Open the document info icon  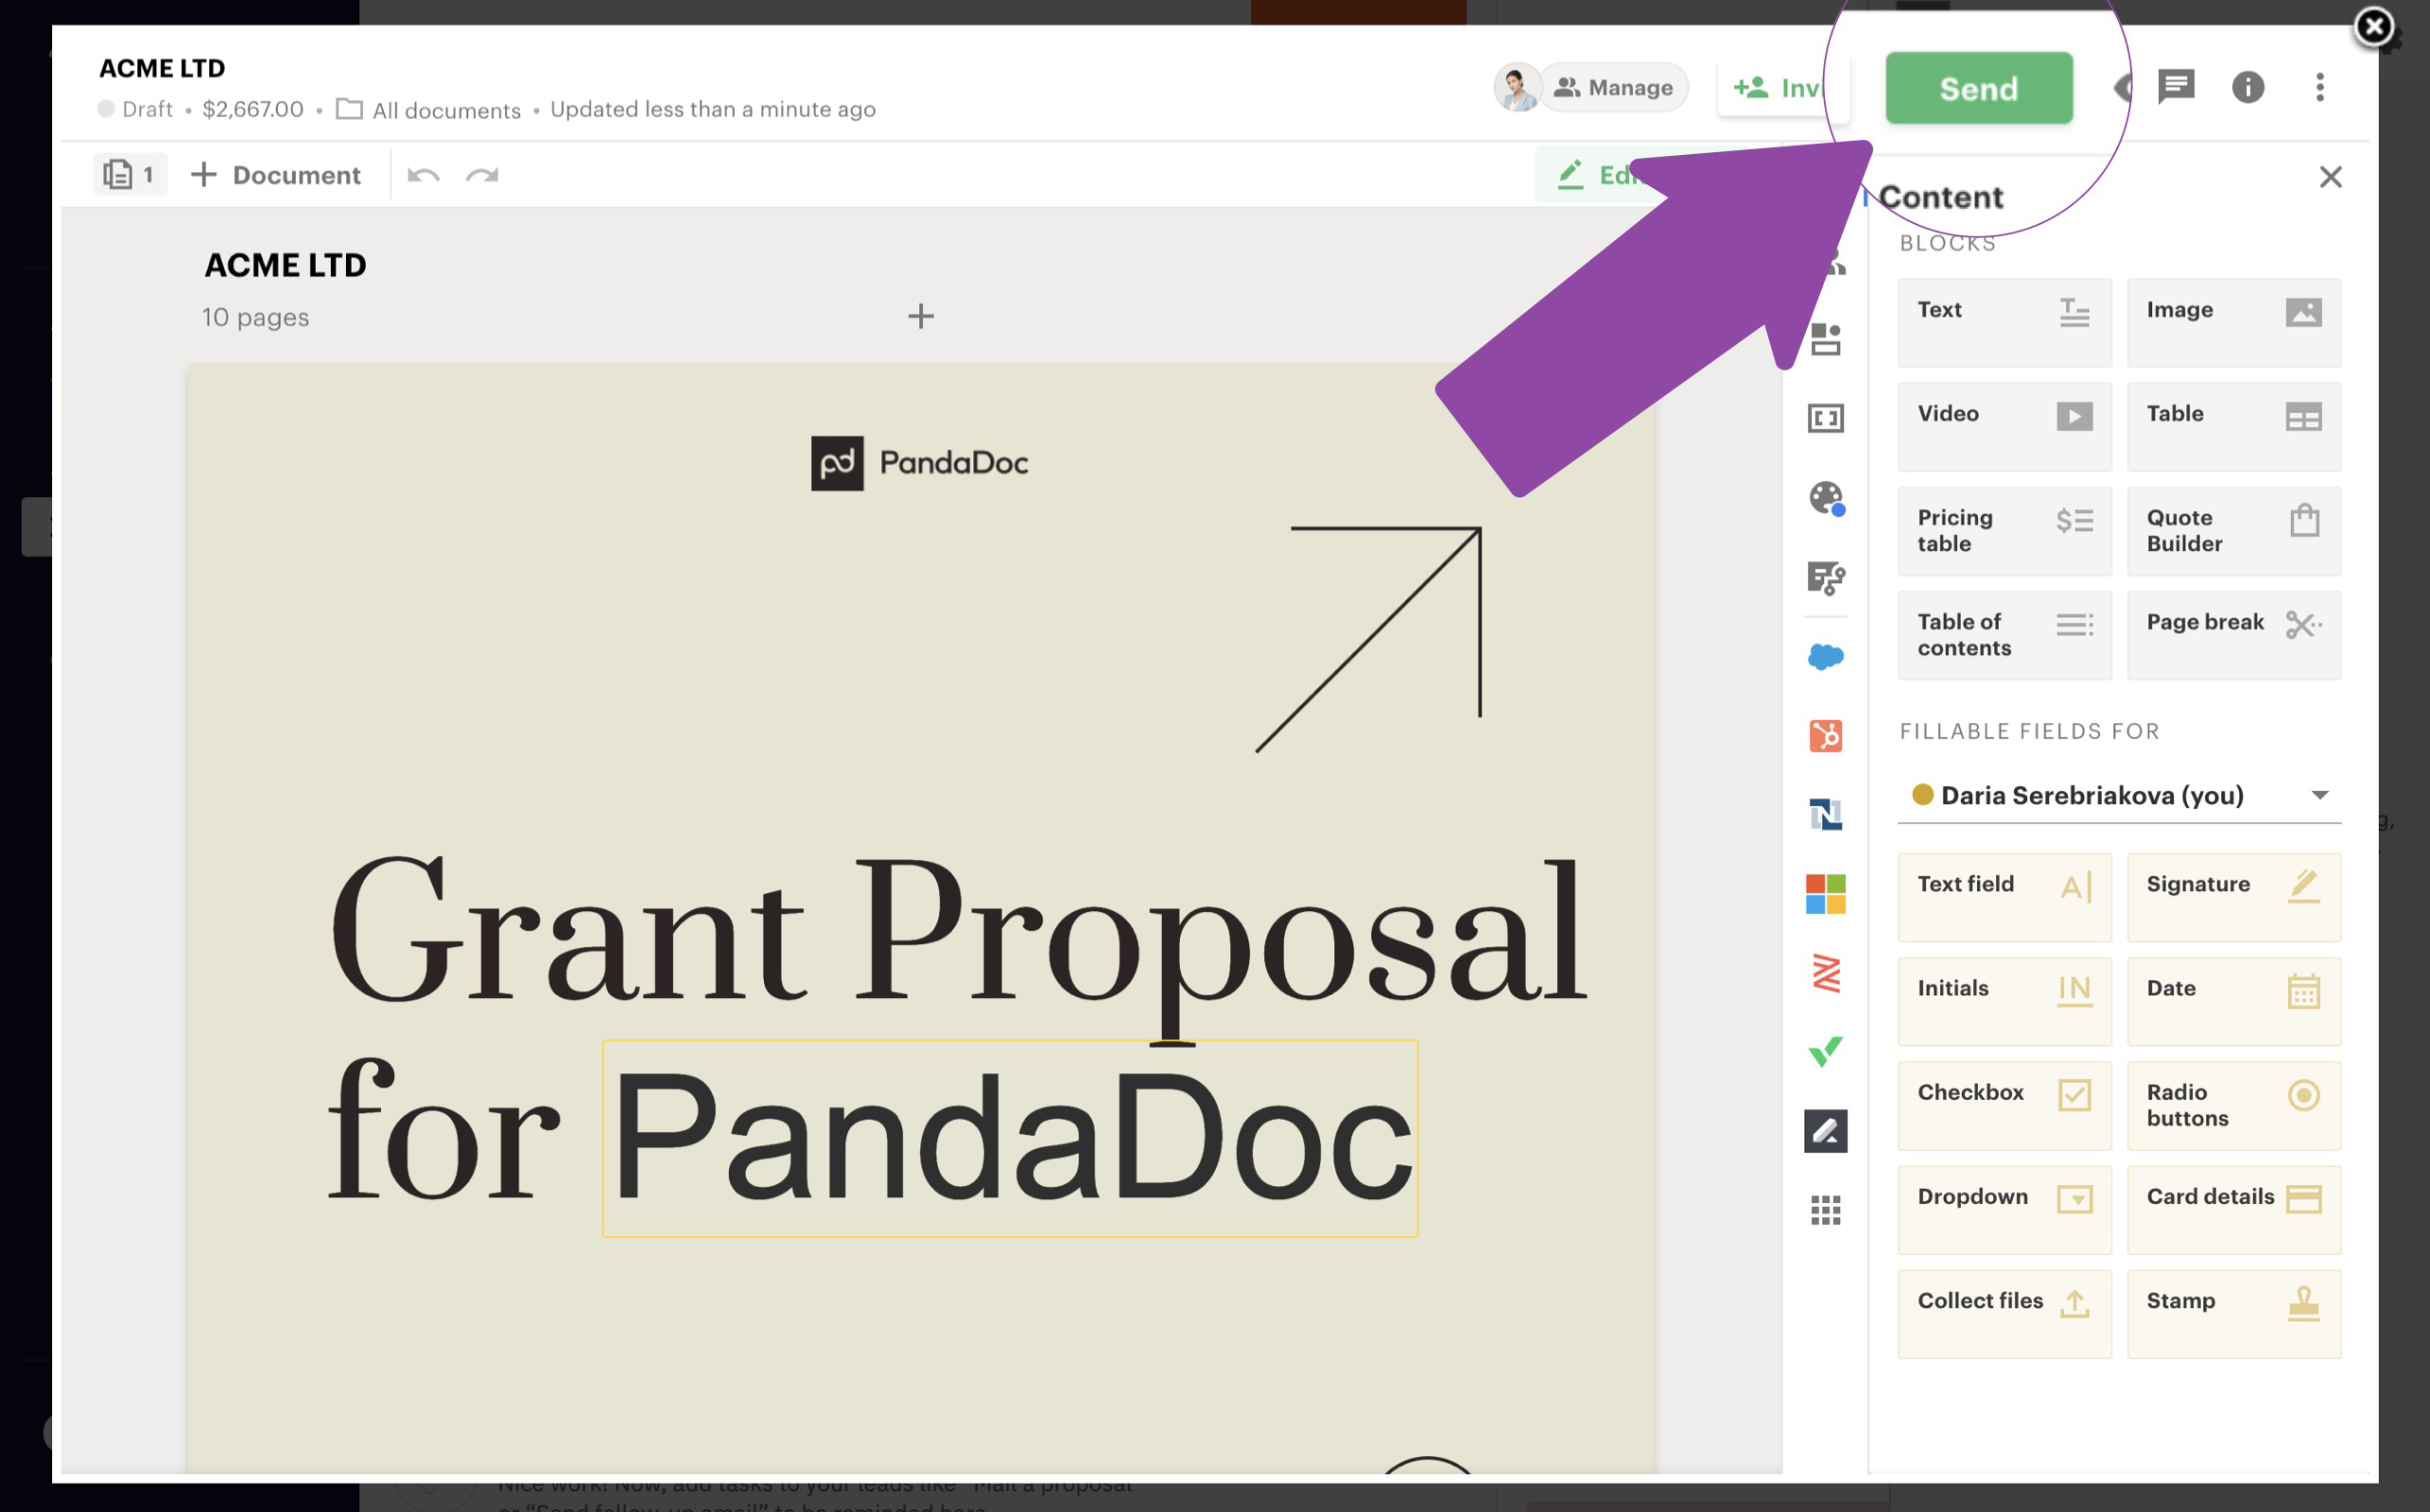(x=2247, y=87)
